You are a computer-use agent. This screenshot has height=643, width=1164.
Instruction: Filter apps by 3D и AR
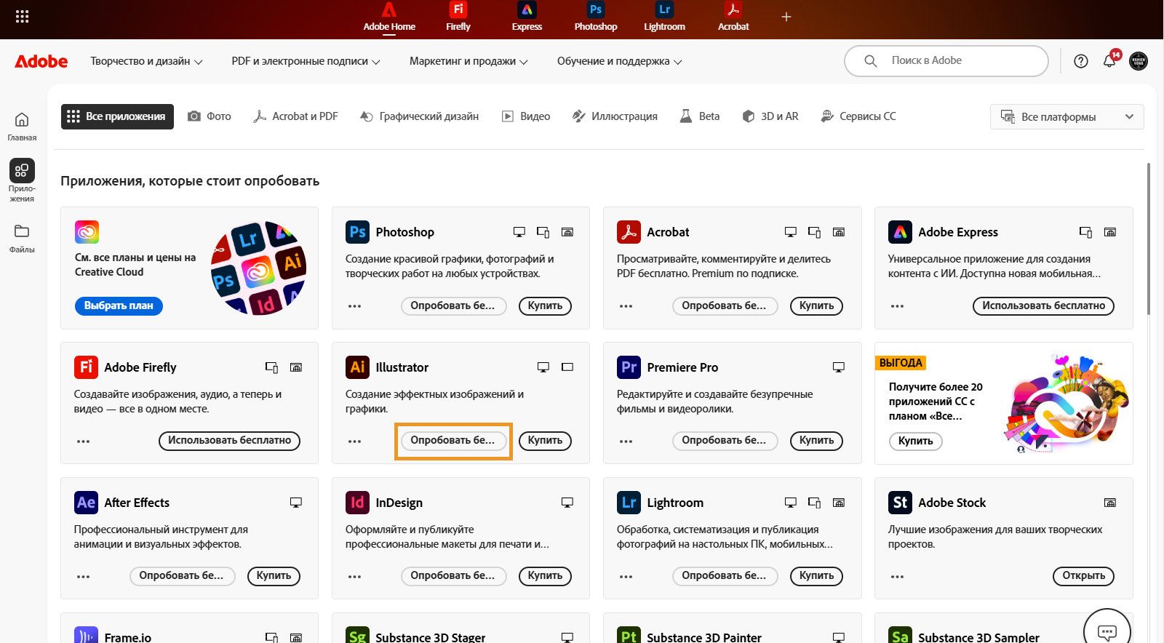[770, 116]
